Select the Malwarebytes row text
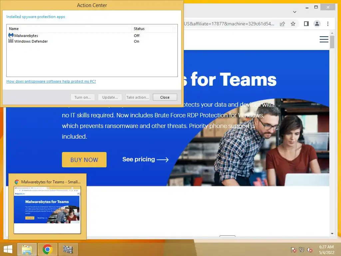 click(26, 35)
